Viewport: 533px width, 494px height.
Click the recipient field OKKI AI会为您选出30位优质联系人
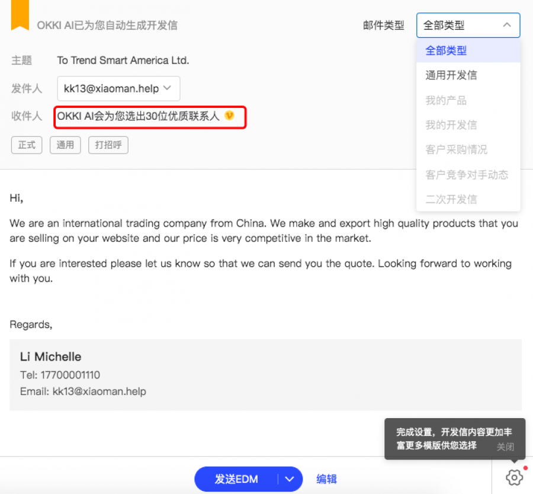(x=150, y=117)
